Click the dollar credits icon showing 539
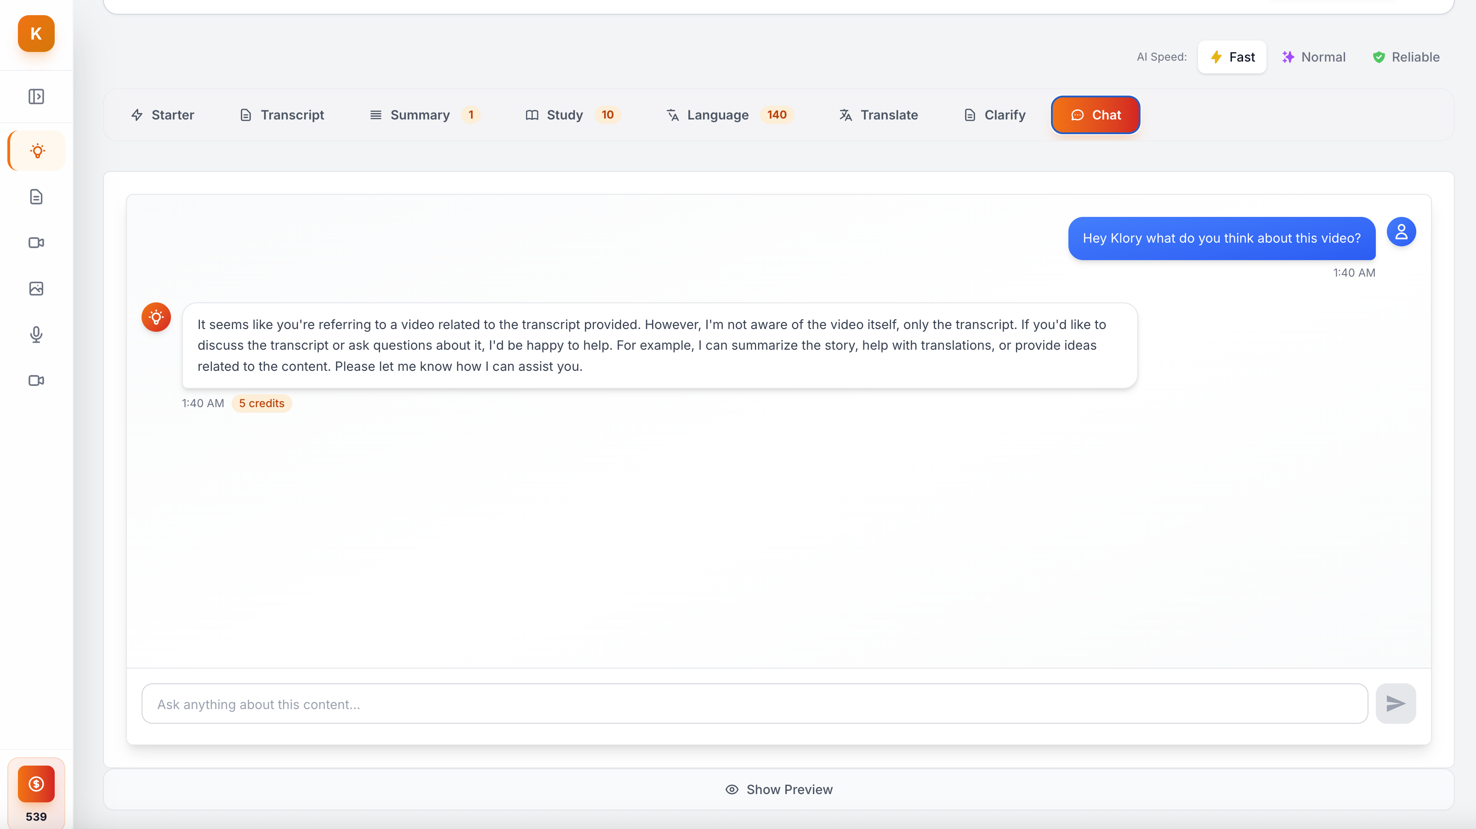This screenshot has width=1476, height=829. click(35, 784)
